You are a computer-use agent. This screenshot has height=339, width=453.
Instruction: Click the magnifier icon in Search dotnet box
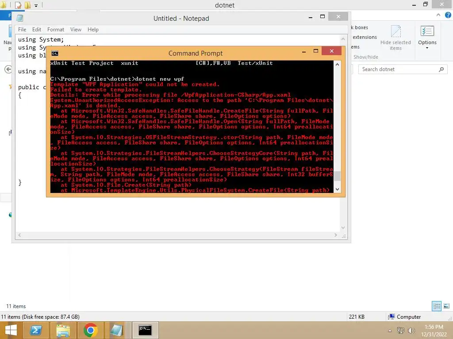click(x=441, y=69)
